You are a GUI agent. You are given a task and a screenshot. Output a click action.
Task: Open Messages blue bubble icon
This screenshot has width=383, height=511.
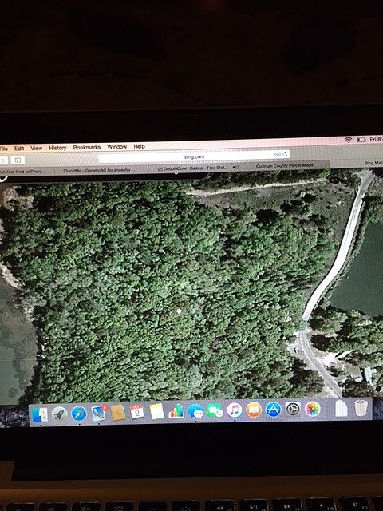tap(195, 411)
